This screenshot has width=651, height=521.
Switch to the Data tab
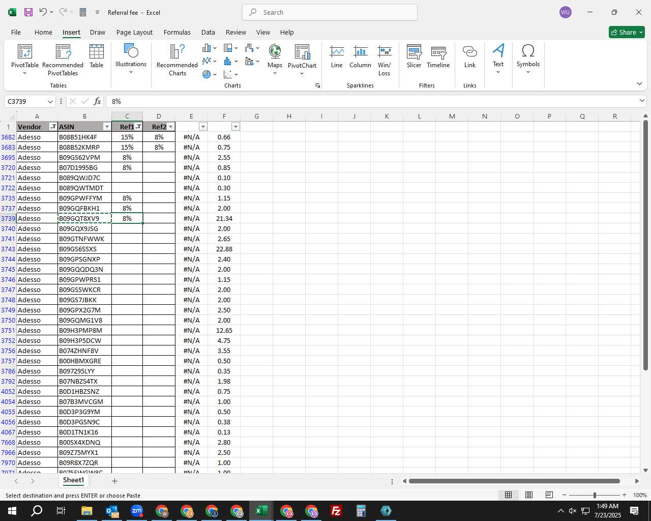coord(208,32)
